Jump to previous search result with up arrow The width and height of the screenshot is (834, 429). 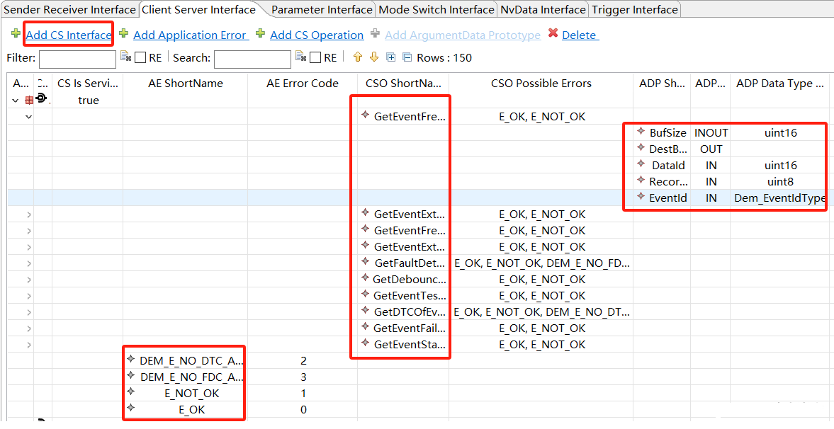pyautogui.click(x=358, y=57)
